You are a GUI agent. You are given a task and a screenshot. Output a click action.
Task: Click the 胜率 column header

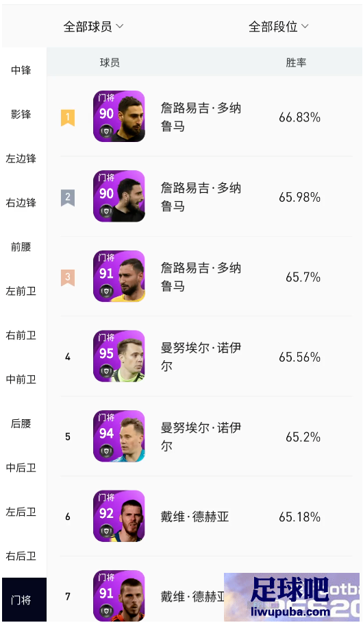coord(296,62)
